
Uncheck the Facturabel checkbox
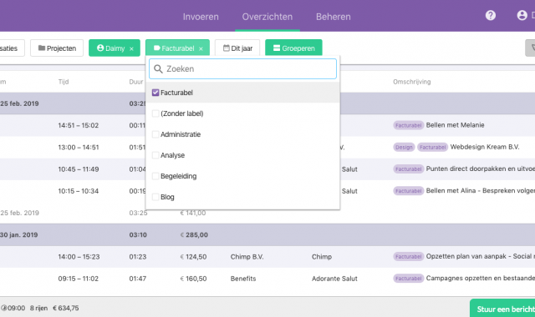155,93
